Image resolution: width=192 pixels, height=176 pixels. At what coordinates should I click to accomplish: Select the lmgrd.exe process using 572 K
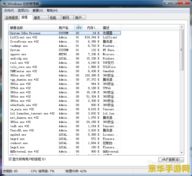[x=65, y=139]
